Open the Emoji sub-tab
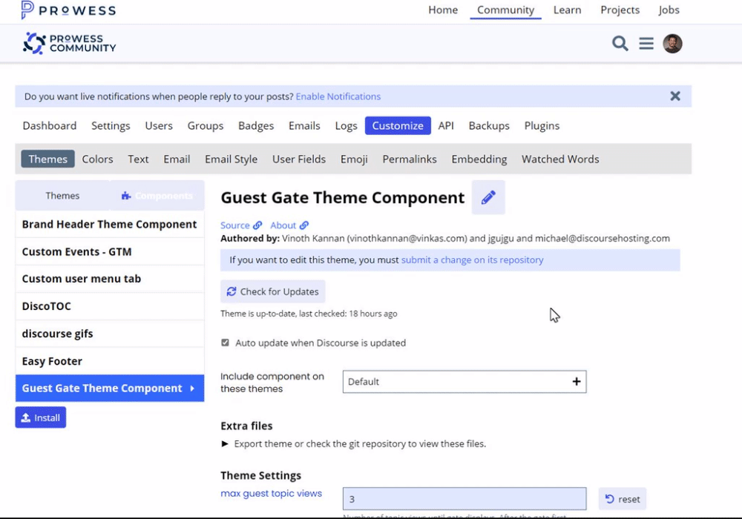Viewport: 742px width, 519px height. [354, 159]
